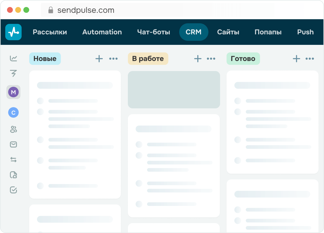Open the Push section
This screenshot has width=324, height=233.
305,32
